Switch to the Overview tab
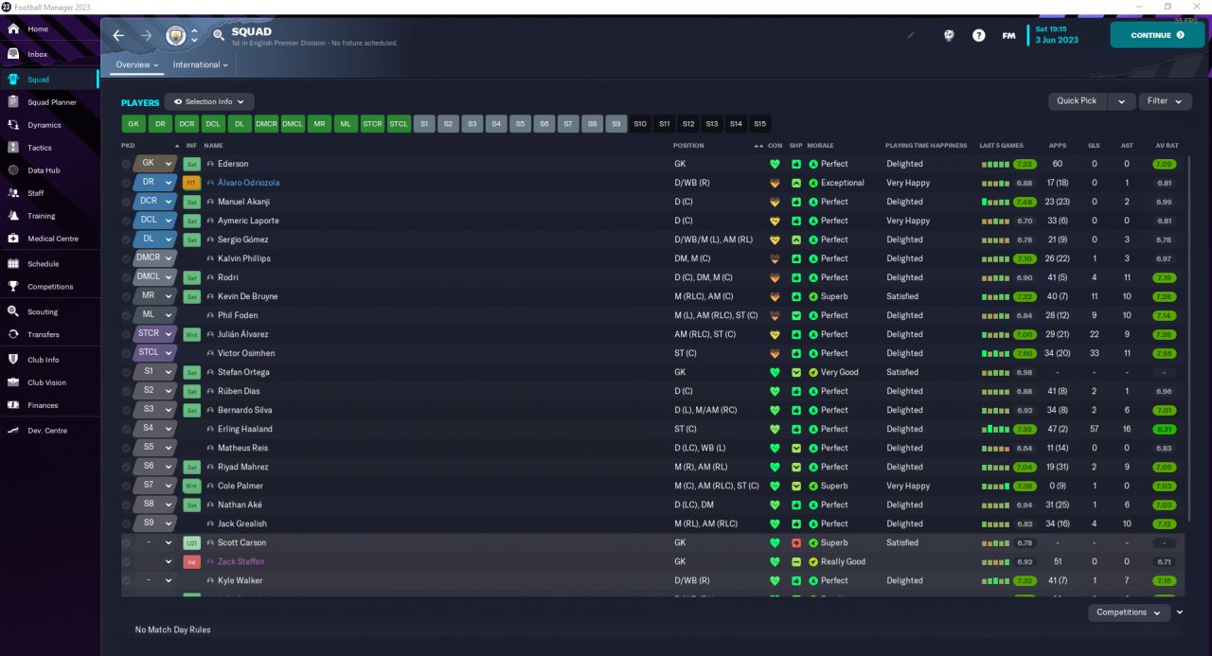1212x656 pixels. pos(137,65)
